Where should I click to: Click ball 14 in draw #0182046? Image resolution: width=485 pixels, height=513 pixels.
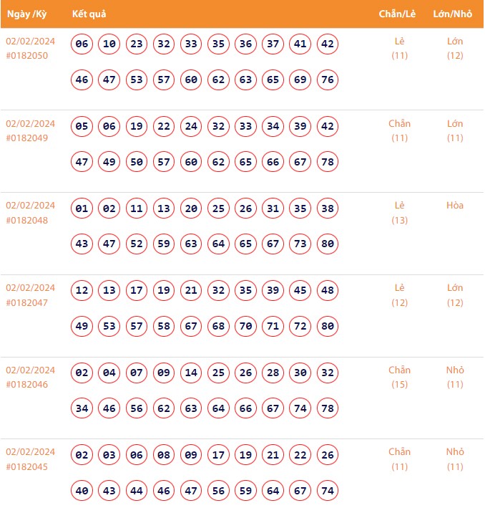191,373
